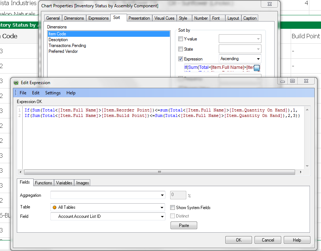The width and height of the screenshot is (321, 251).
Task: Open the File menu
Action: click(x=23, y=93)
